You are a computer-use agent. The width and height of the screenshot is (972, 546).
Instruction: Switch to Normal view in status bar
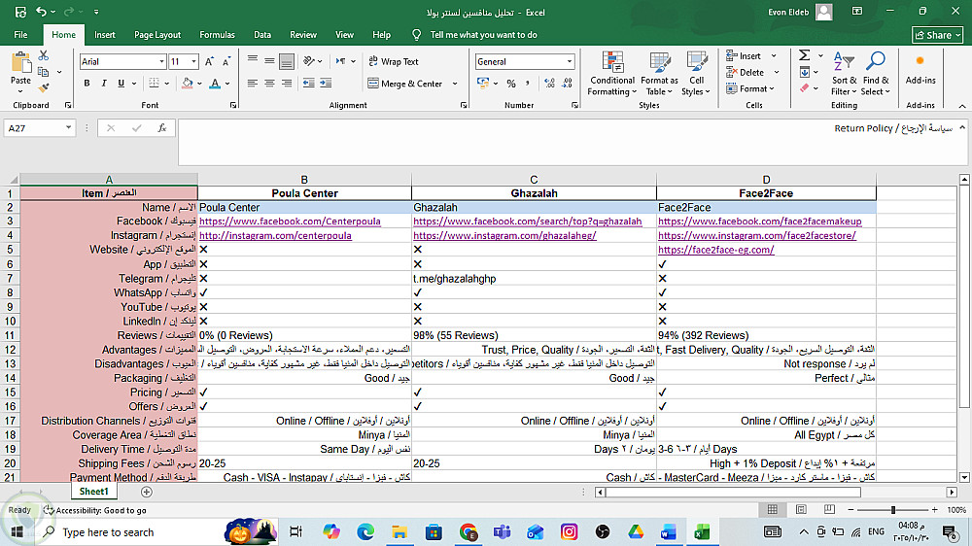773,509
